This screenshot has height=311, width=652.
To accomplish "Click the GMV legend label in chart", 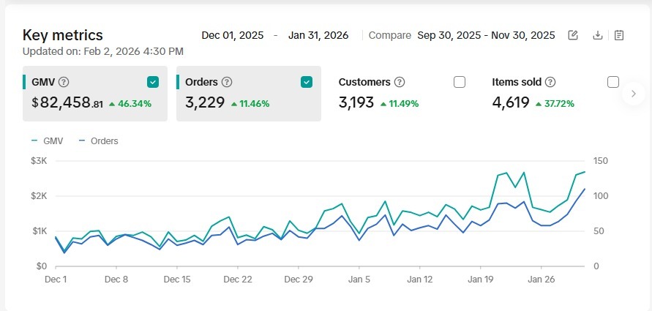I will [x=53, y=140].
